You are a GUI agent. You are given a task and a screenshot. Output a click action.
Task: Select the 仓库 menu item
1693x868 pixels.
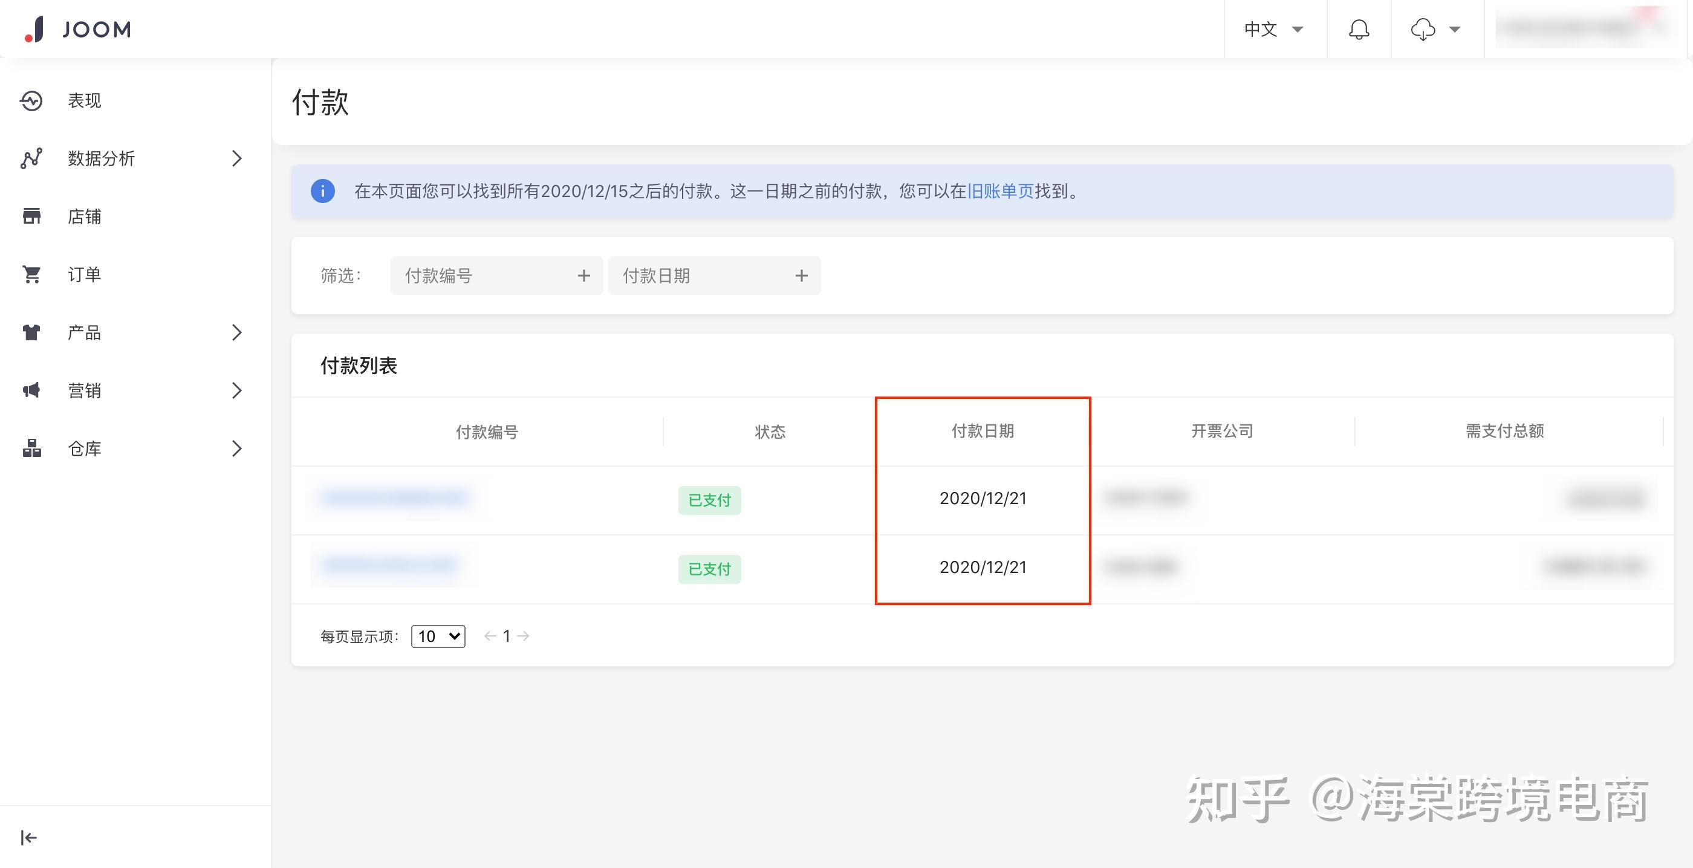click(85, 449)
